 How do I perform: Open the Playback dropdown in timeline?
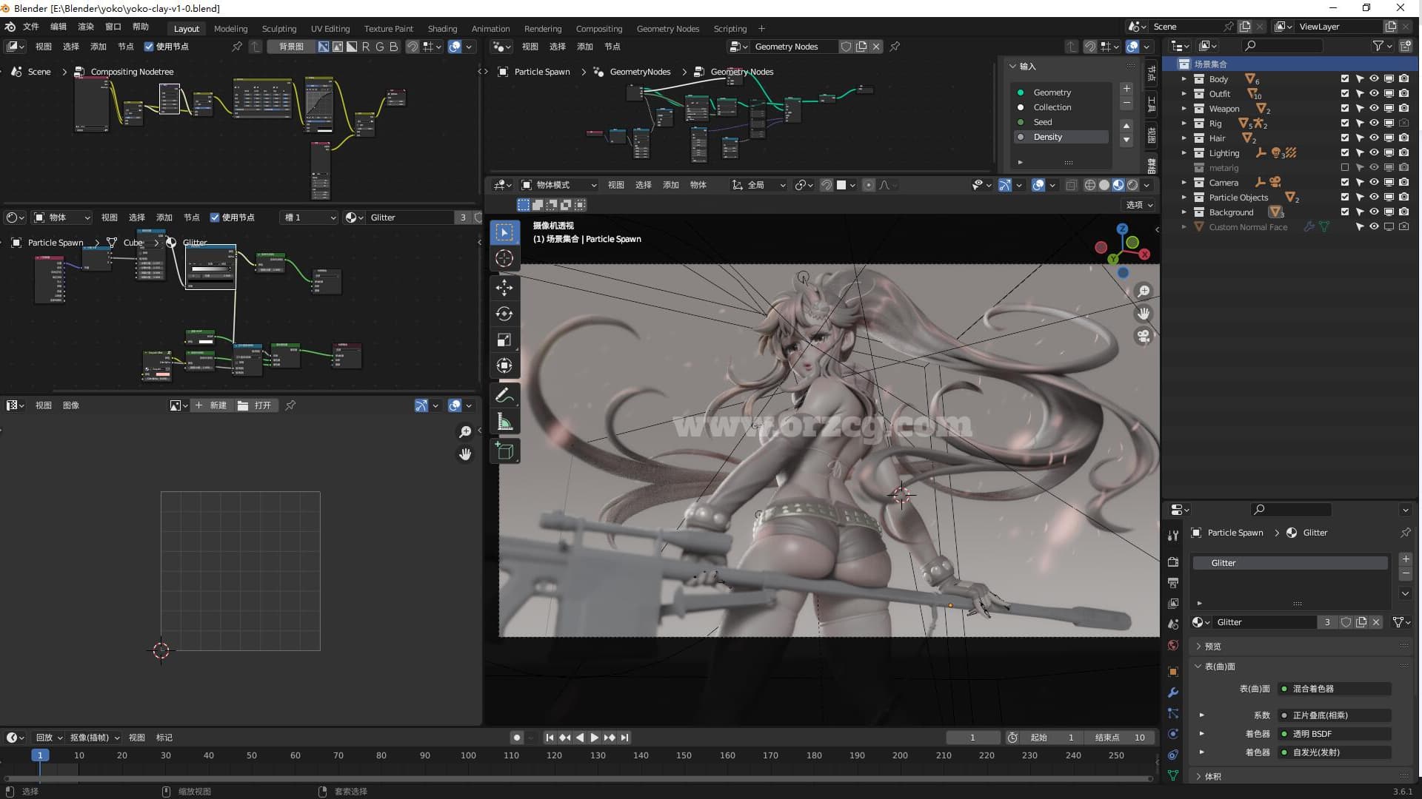pos(49,738)
